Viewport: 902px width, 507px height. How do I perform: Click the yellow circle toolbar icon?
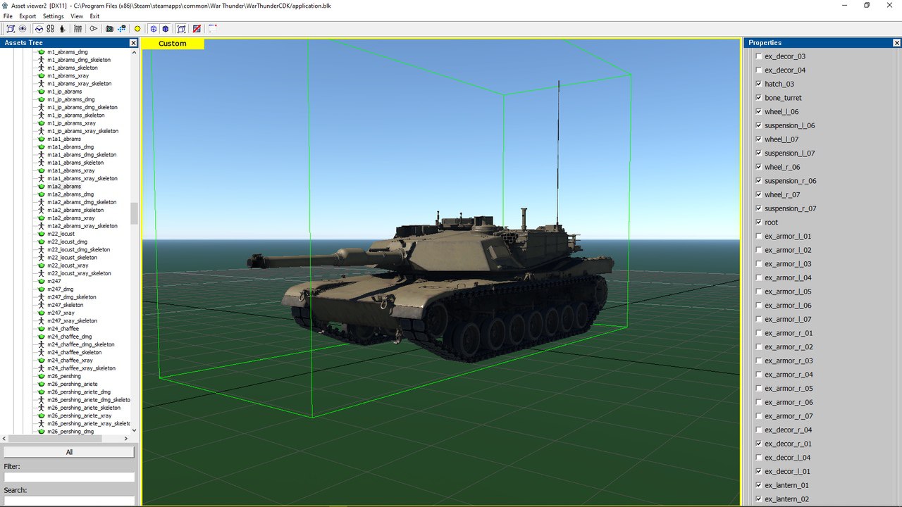tap(137, 29)
